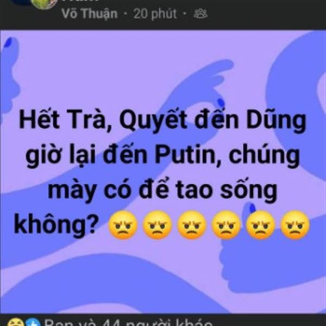The height and width of the screenshot is (326, 326).
Task: Click the second angry emoji in the post
Action: (x=157, y=225)
